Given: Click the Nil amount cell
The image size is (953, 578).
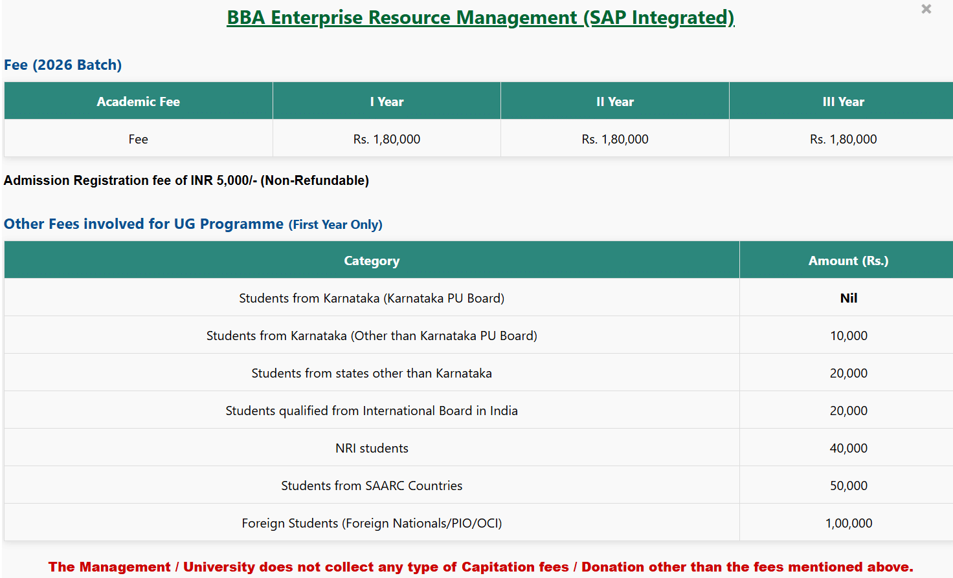Looking at the screenshot, I should coord(848,298).
